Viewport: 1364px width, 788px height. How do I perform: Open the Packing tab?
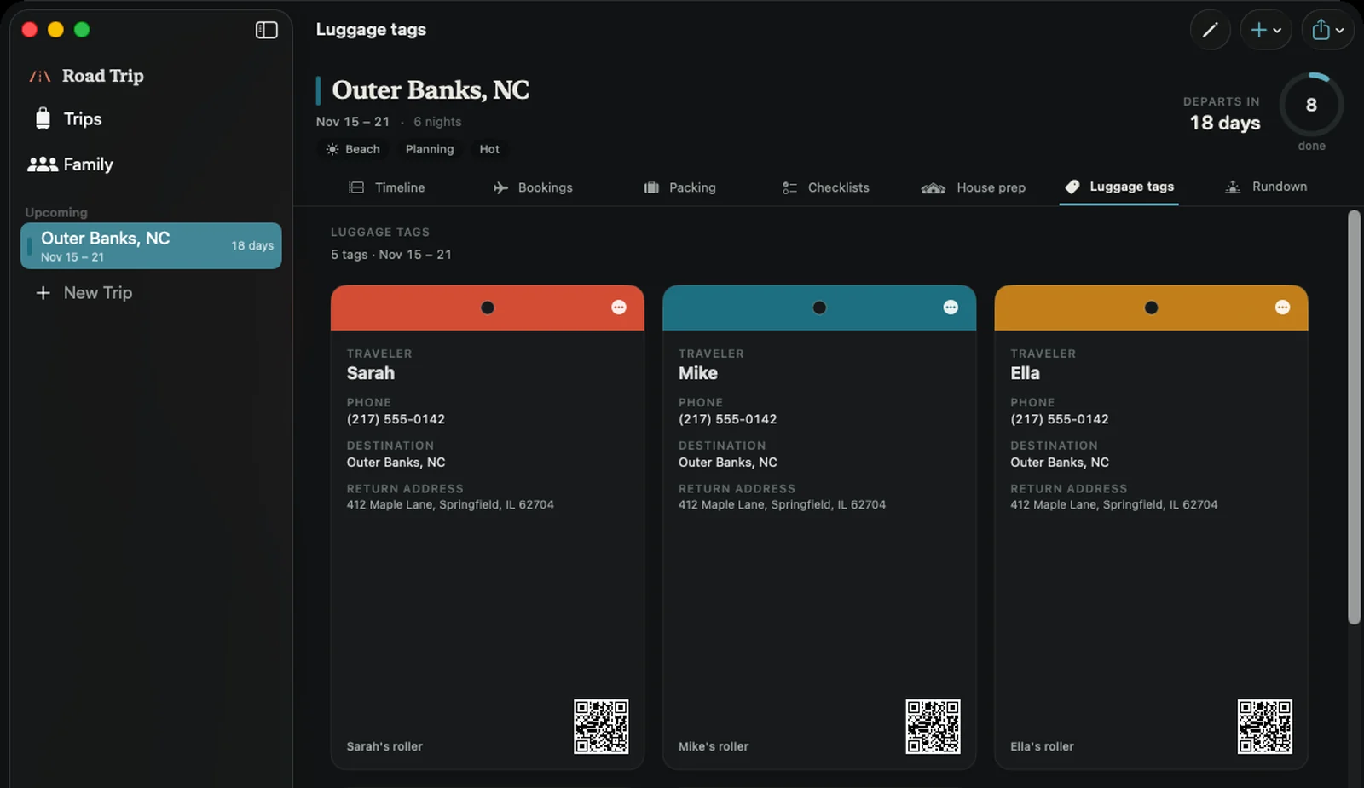(x=679, y=187)
